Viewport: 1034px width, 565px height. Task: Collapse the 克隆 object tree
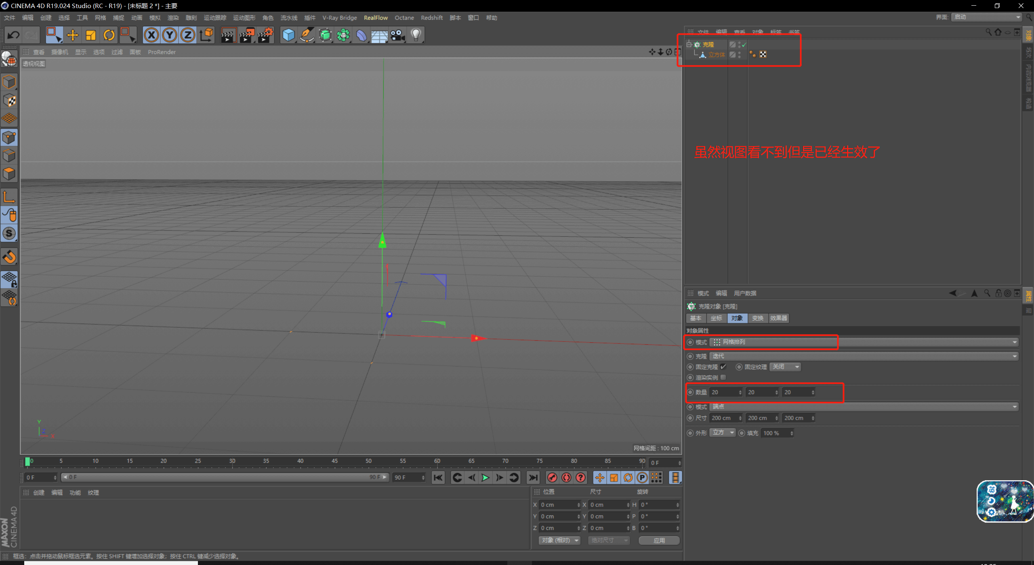click(689, 44)
